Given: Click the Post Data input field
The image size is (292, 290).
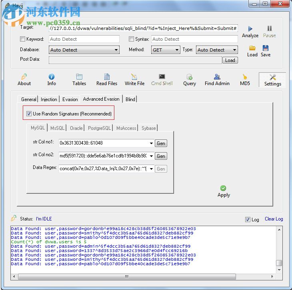Looking at the screenshot, I should click(x=135, y=60).
